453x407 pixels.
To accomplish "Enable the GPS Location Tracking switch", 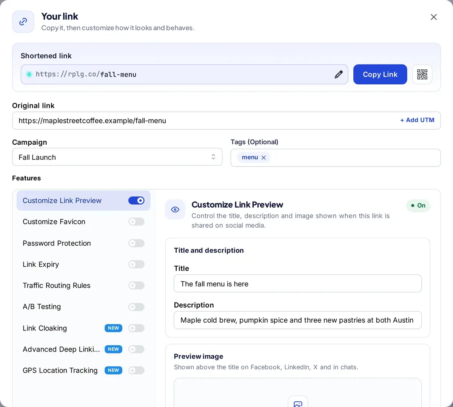I will point(136,370).
